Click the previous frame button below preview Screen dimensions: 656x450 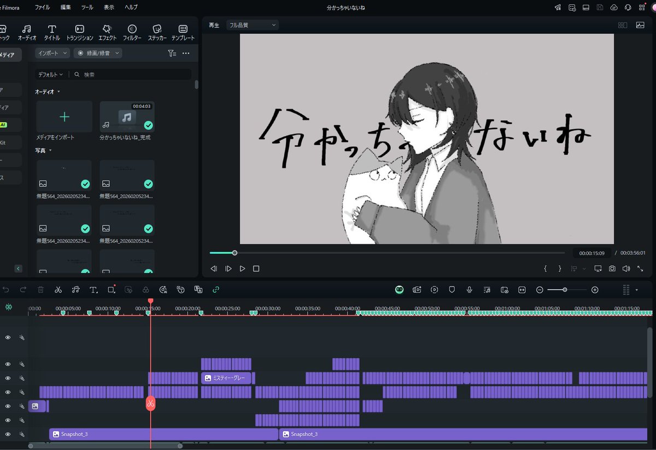(214, 268)
